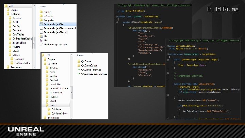Click the QAGame.Target.cs C# file icon
The height and width of the screenshot is (138, 245).
click(x=79, y=70)
